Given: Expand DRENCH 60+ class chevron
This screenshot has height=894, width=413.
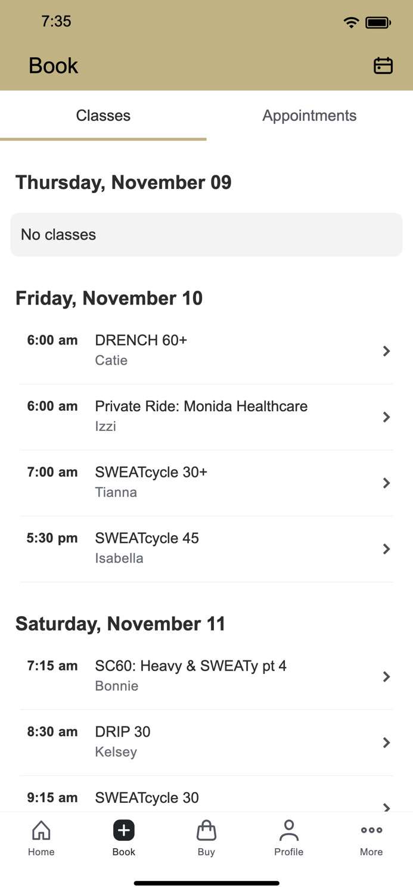Looking at the screenshot, I should (386, 351).
